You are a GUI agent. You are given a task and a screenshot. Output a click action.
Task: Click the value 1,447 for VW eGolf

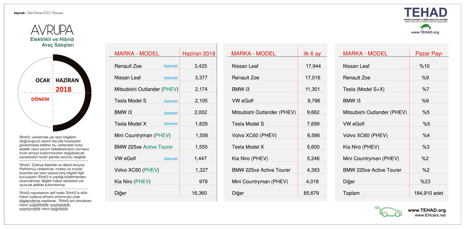tap(201, 159)
